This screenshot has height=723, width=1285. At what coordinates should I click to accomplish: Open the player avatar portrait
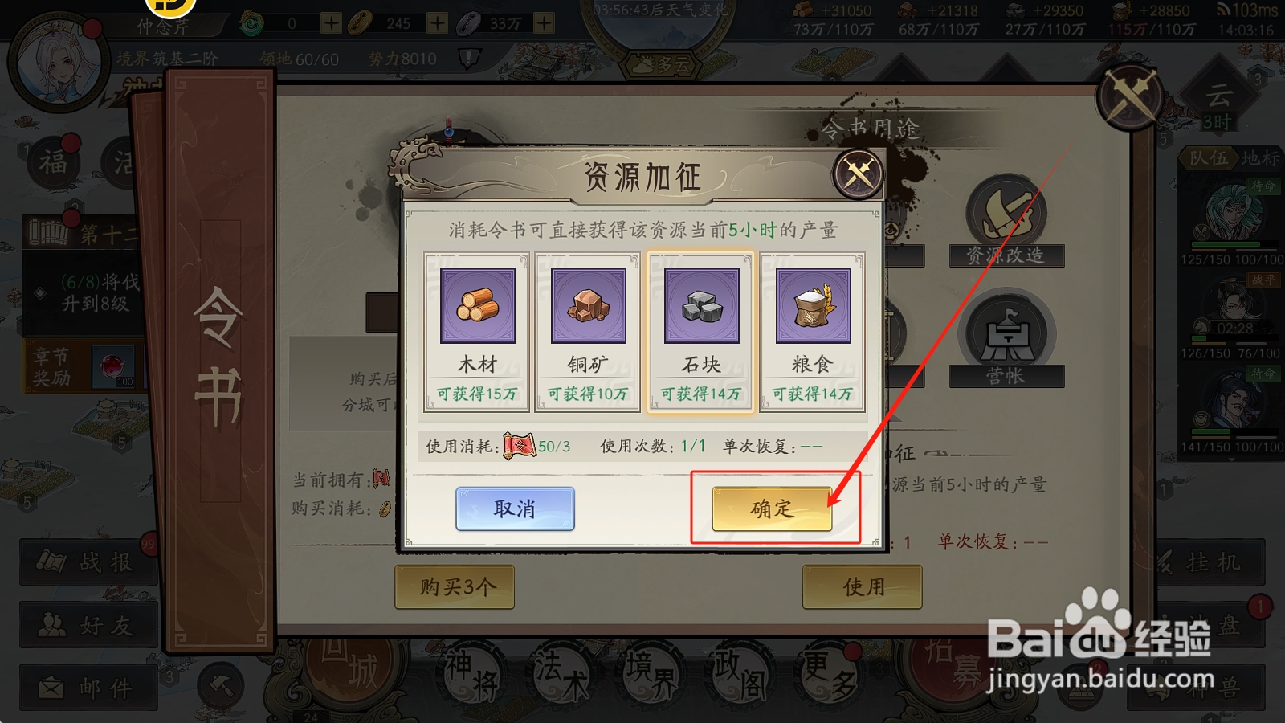click(58, 62)
